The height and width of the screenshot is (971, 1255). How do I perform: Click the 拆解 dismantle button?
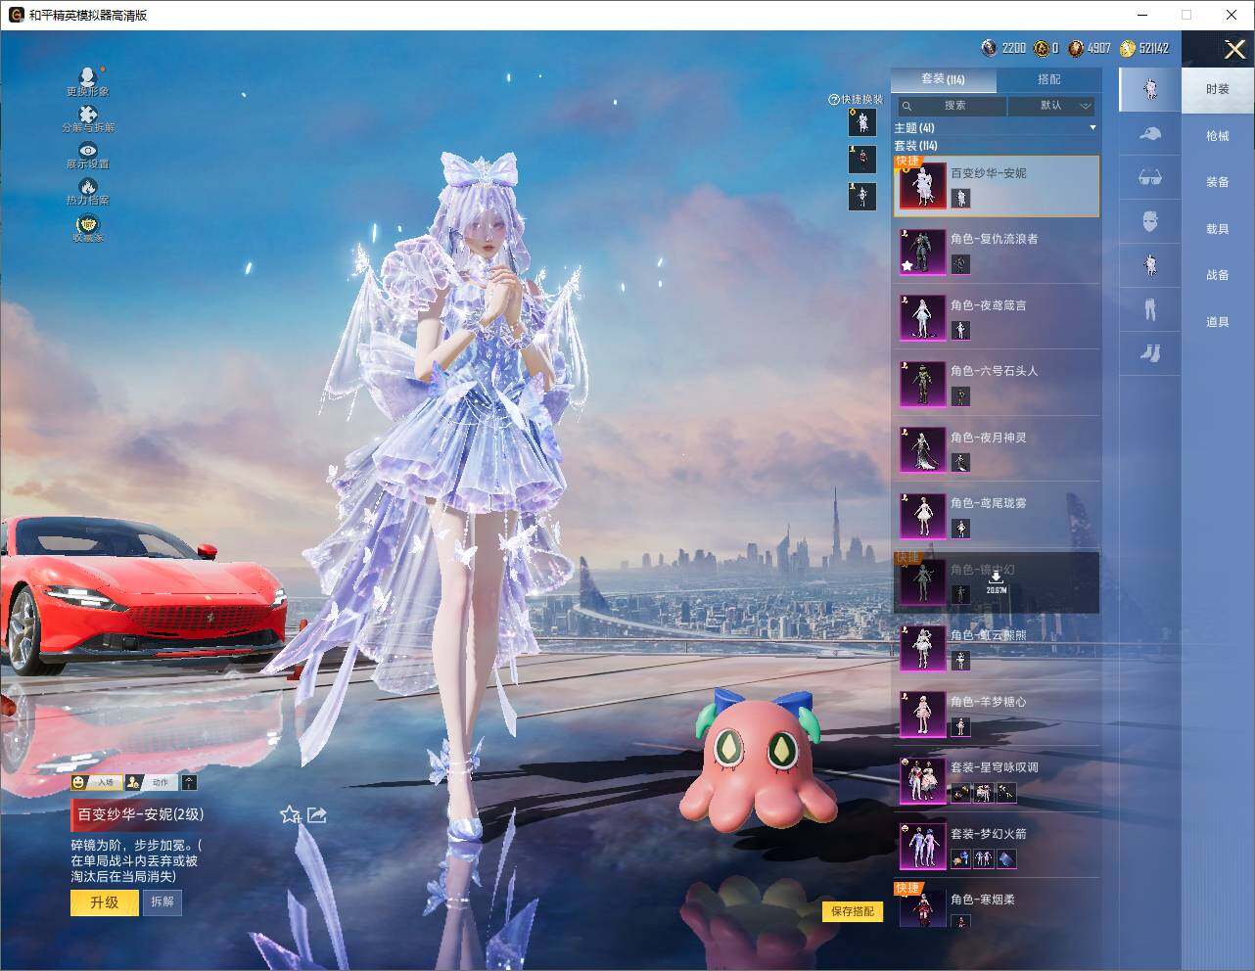163,902
